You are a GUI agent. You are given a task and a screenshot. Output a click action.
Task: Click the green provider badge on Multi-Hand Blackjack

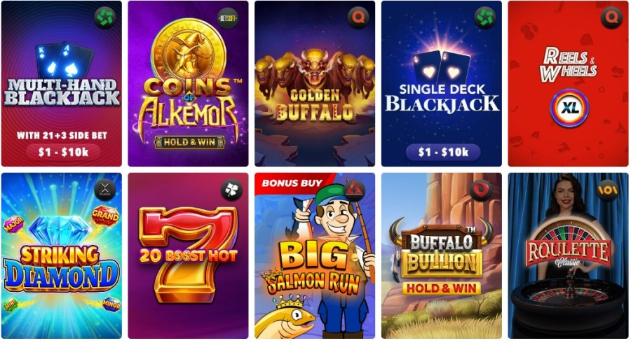point(105,17)
